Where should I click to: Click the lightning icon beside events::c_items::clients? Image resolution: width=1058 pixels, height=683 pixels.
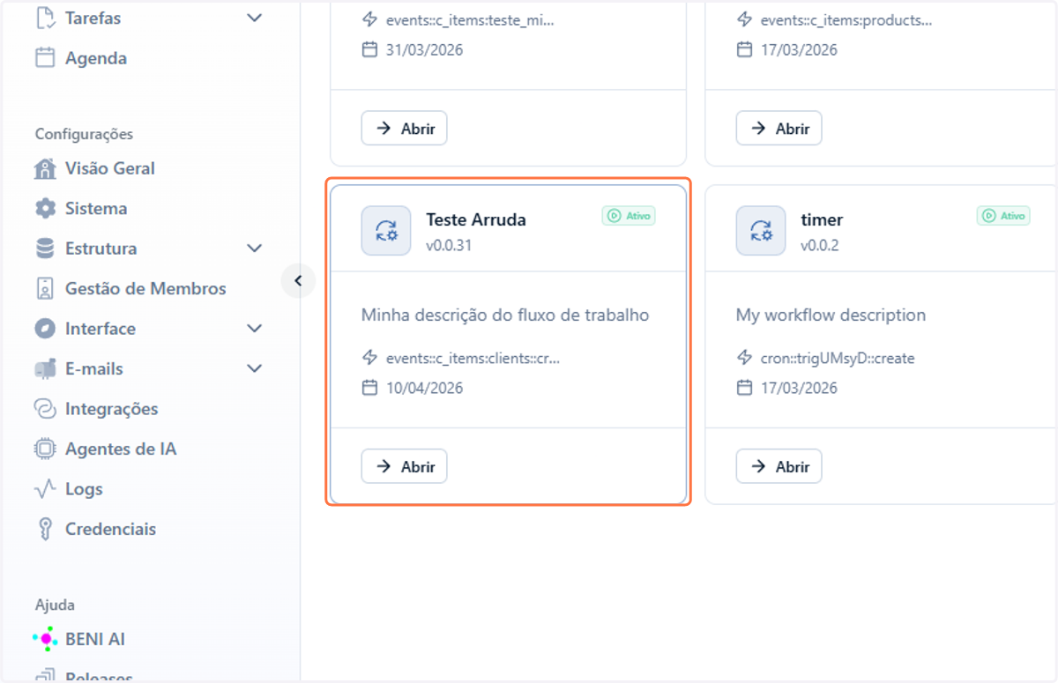370,358
